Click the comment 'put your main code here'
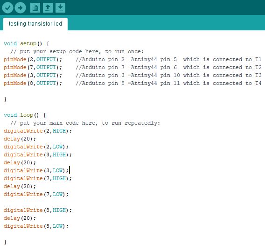Image resolution: width=265 pixels, height=246 pixels. point(85,123)
